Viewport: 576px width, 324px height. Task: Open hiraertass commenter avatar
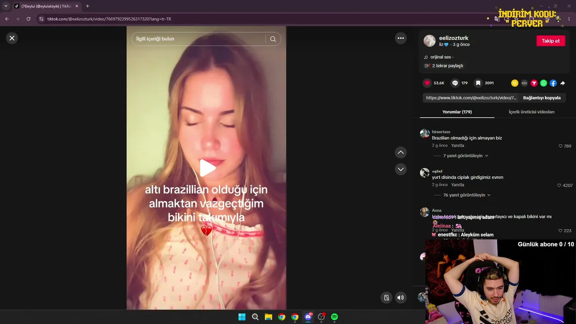(425, 134)
